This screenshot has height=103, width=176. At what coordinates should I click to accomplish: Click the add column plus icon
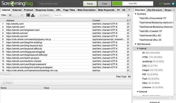tap(130, 20)
